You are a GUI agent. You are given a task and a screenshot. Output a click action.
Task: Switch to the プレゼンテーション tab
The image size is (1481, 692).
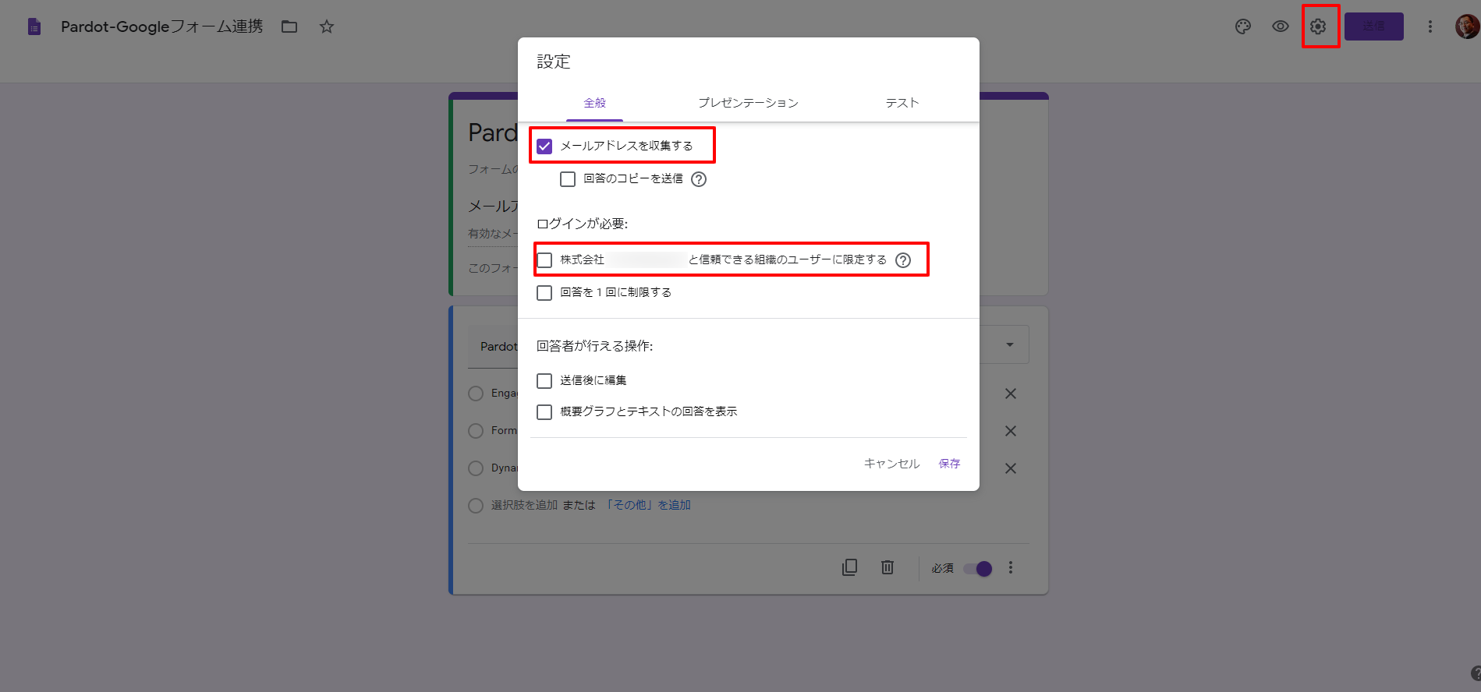[x=748, y=103]
